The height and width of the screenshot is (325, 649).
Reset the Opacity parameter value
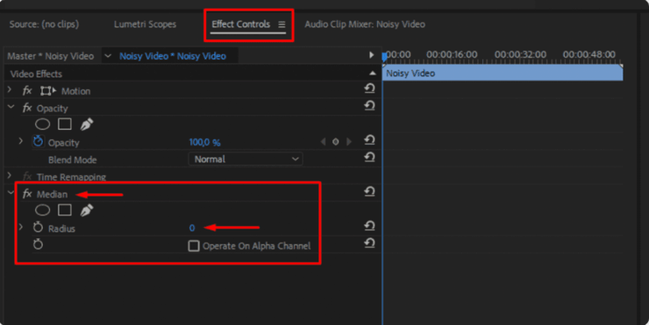(x=369, y=140)
